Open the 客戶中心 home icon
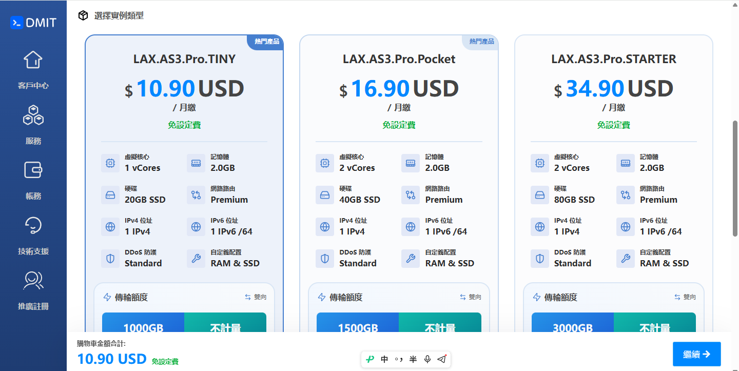This screenshot has width=739, height=371. [33, 60]
